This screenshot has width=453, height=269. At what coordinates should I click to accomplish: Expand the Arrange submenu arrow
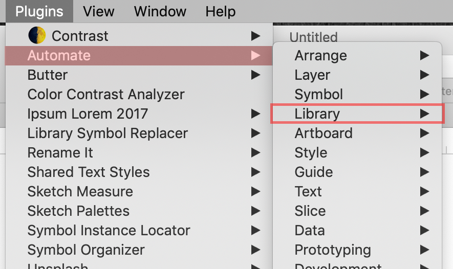[424, 55]
